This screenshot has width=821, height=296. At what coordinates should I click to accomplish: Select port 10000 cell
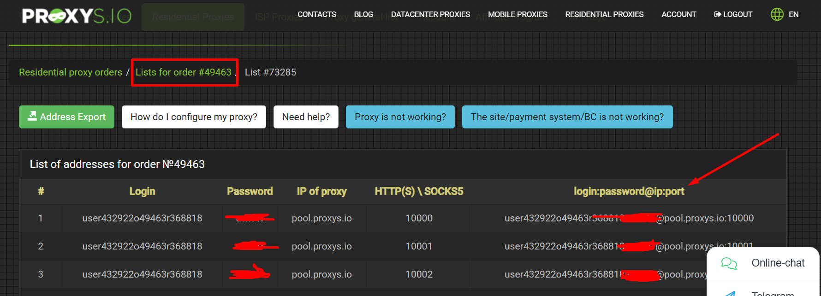click(419, 218)
